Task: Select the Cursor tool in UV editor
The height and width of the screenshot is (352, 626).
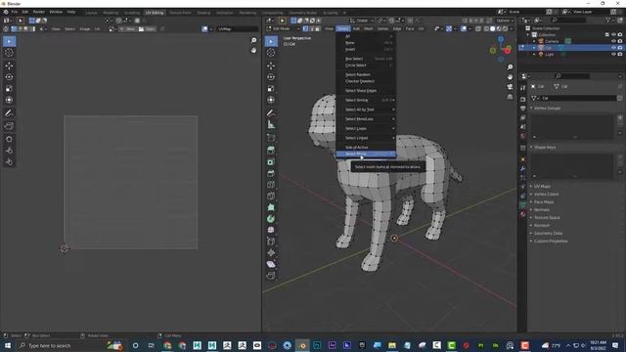Action: point(9,52)
